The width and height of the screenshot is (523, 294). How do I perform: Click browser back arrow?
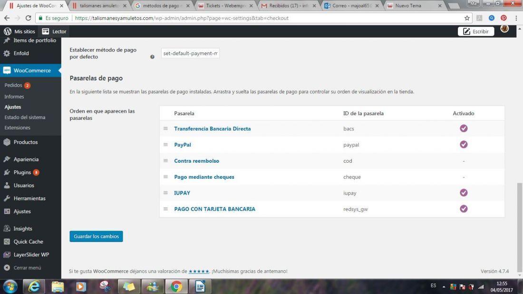[7, 18]
